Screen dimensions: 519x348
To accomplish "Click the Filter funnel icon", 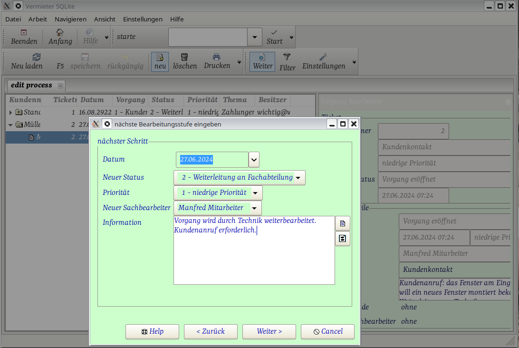I will (287, 57).
